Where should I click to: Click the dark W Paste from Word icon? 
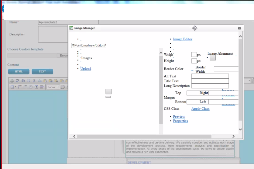point(56,81)
